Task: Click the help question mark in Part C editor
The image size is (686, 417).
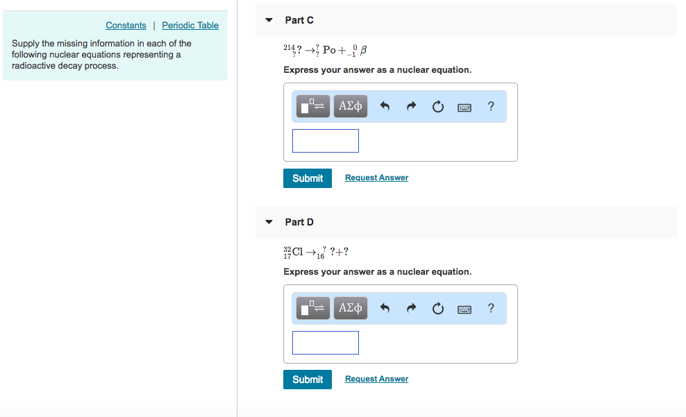Action: click(490, 105)
